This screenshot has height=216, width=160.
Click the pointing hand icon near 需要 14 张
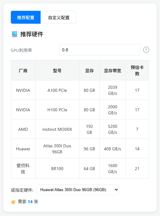[x=14, y=202]
